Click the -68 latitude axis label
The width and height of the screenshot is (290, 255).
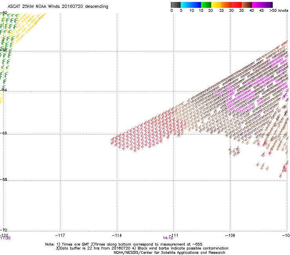pos(4,179)
